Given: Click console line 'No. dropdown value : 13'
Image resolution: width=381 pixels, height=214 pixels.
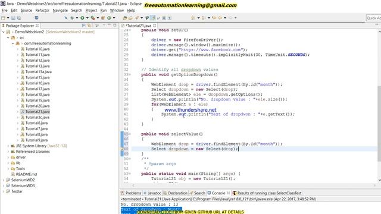Looking at the screenshot, I should click(x=149, y=204).
